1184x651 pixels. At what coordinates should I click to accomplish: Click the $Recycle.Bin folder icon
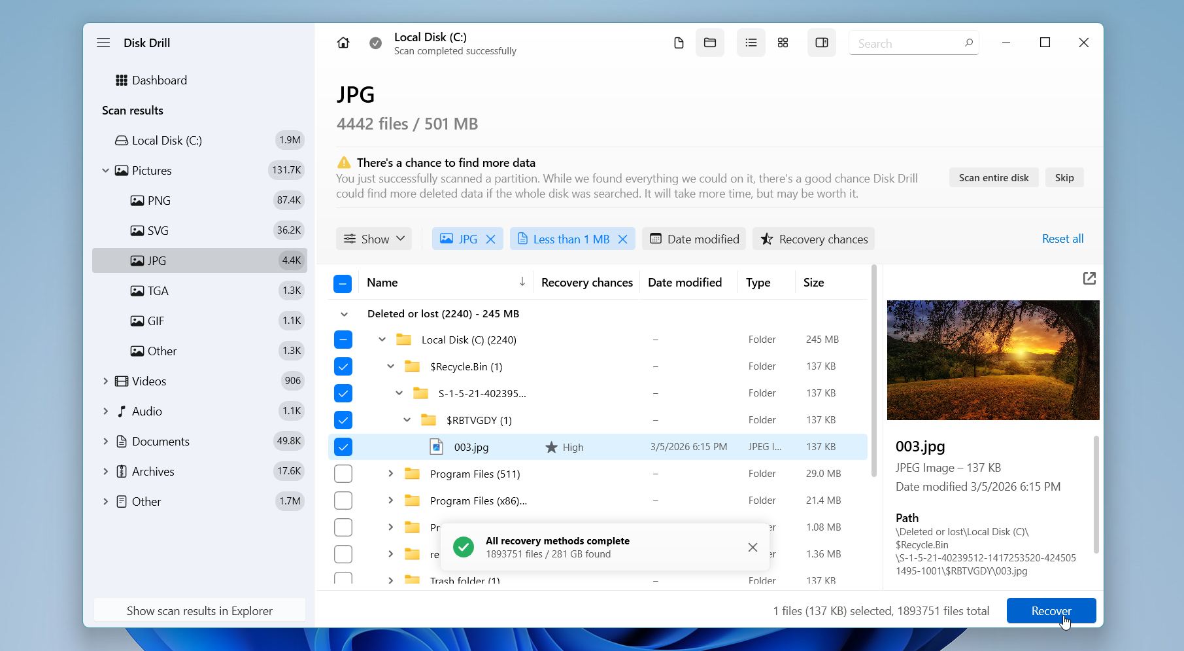[412, 366]
